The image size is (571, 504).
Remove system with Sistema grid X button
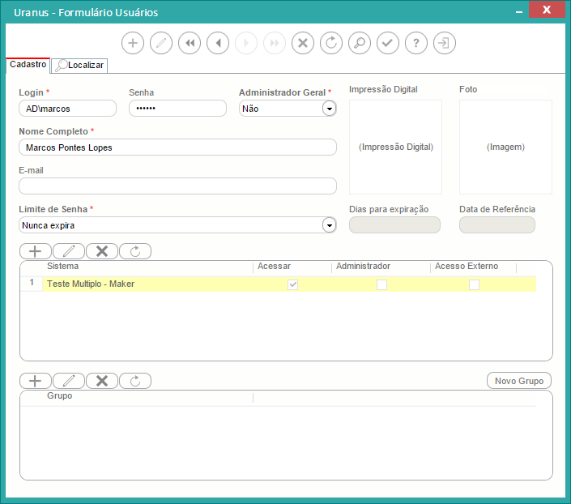coord(102,251)
